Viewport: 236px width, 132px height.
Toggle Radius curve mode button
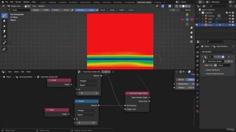point(191,80)
